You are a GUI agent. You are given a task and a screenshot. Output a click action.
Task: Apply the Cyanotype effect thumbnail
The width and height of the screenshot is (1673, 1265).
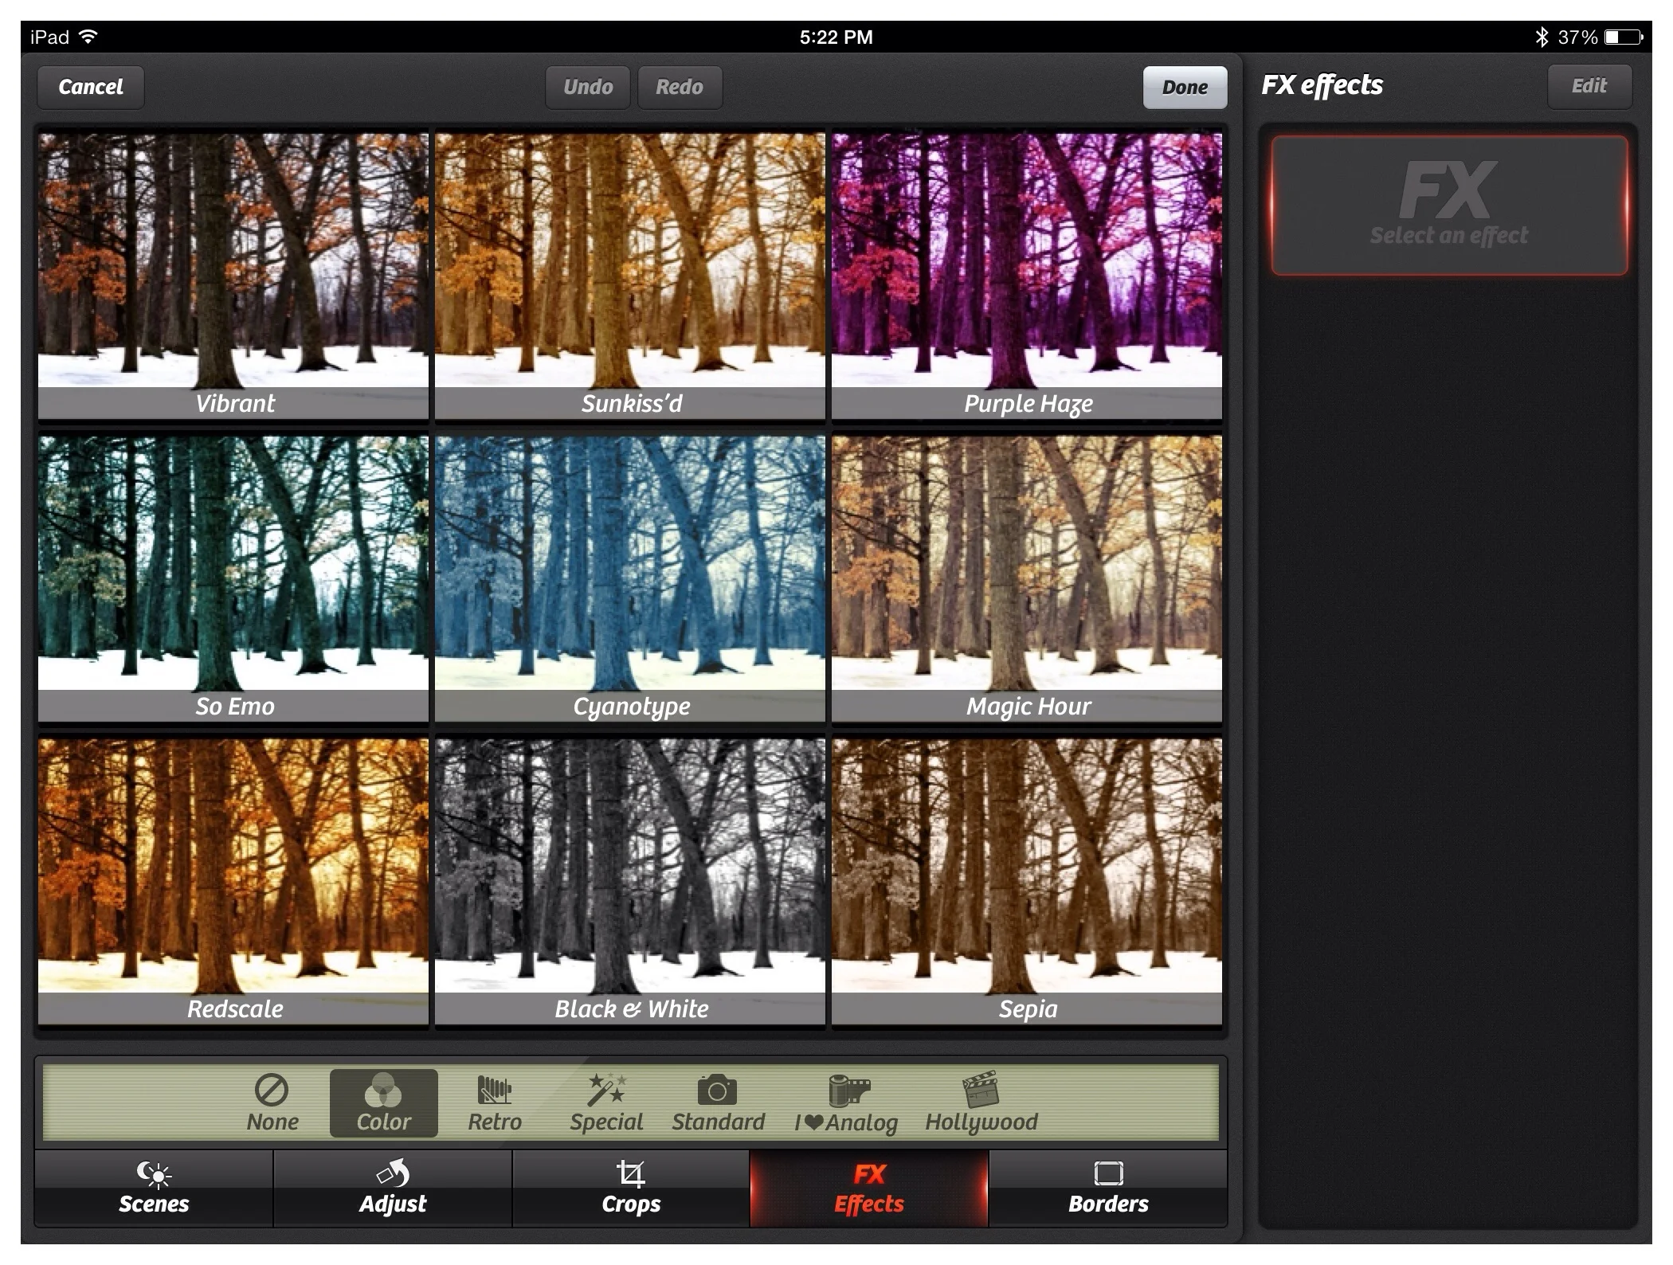pos(630,578)
